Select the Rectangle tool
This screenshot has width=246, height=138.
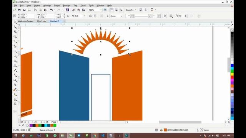15,51
